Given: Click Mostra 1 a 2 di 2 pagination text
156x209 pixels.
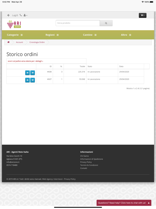Looking at the screenshot, I should [x=138, y=88].
